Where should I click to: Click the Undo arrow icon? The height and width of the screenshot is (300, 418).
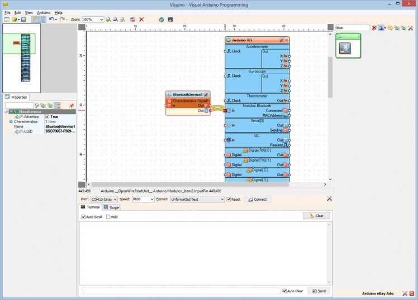(x=51, y=20)
